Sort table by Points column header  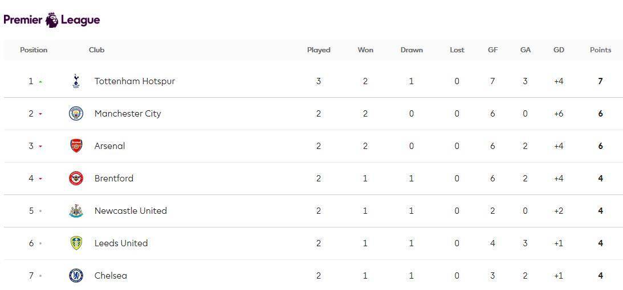pos(600,50)
